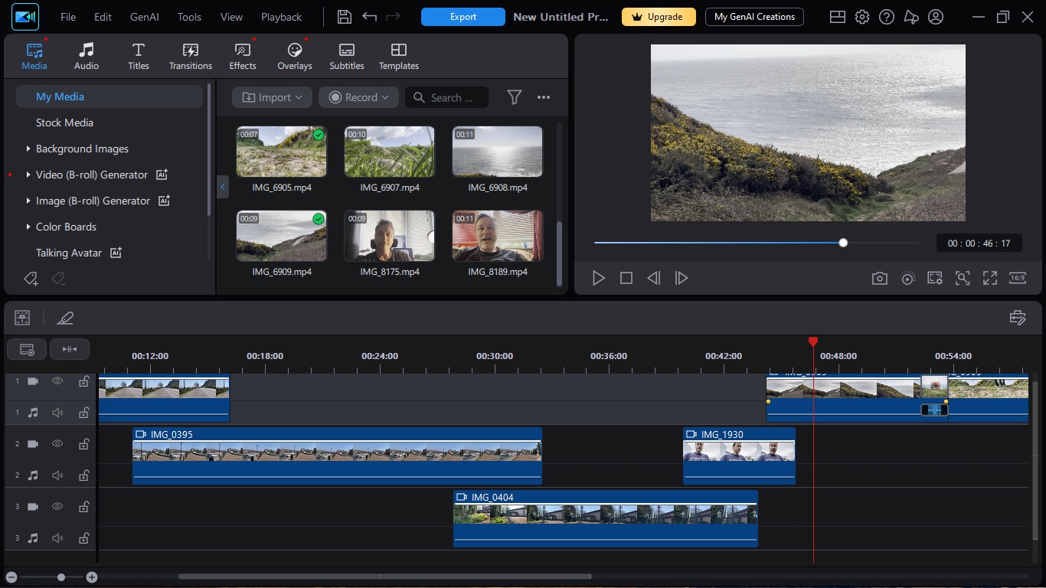Mute audio track 2 speaker icon

[57, 475]
